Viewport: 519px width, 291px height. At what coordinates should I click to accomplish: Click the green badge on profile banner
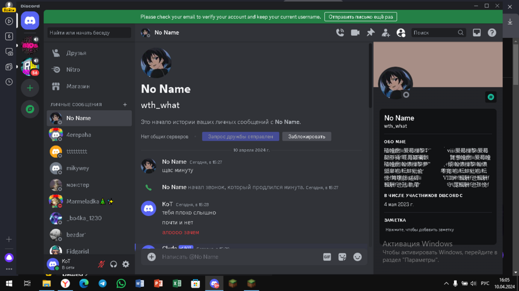click(491, 97)
